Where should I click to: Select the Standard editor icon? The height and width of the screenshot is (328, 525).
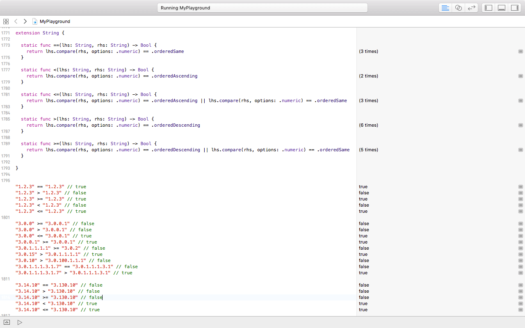[x=445, y=7]
